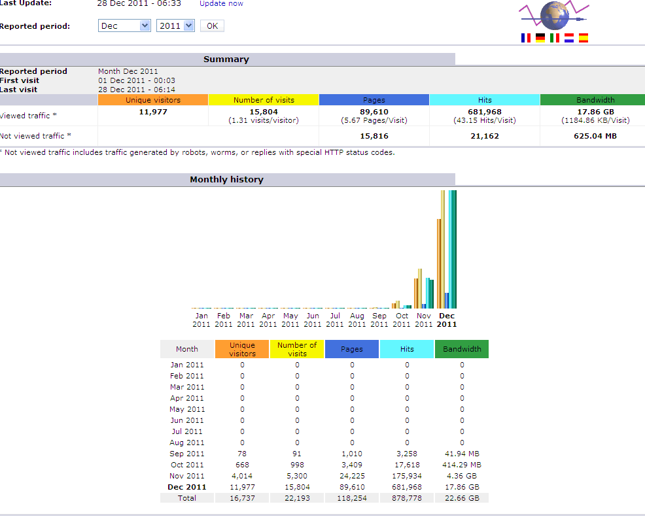This screenshot has height=519, width=645.
Task: Click the 625.04 MB not viewed bandwidth
Action: click(595, 136)
